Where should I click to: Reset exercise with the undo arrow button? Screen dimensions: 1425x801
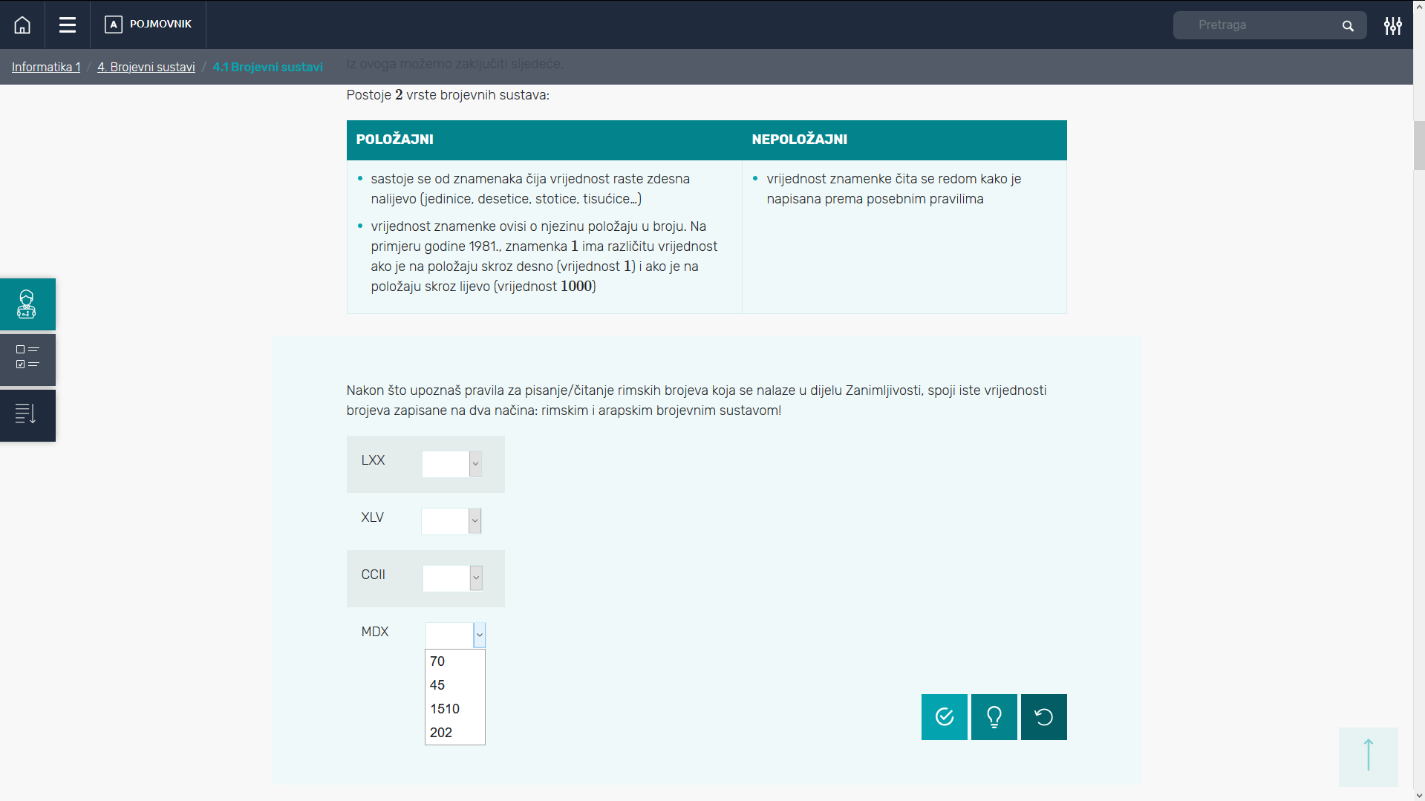1043,717
